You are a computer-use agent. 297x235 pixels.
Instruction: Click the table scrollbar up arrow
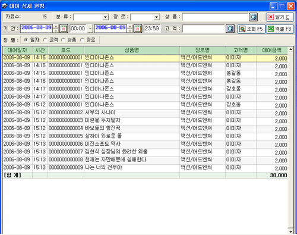[290, 49]
